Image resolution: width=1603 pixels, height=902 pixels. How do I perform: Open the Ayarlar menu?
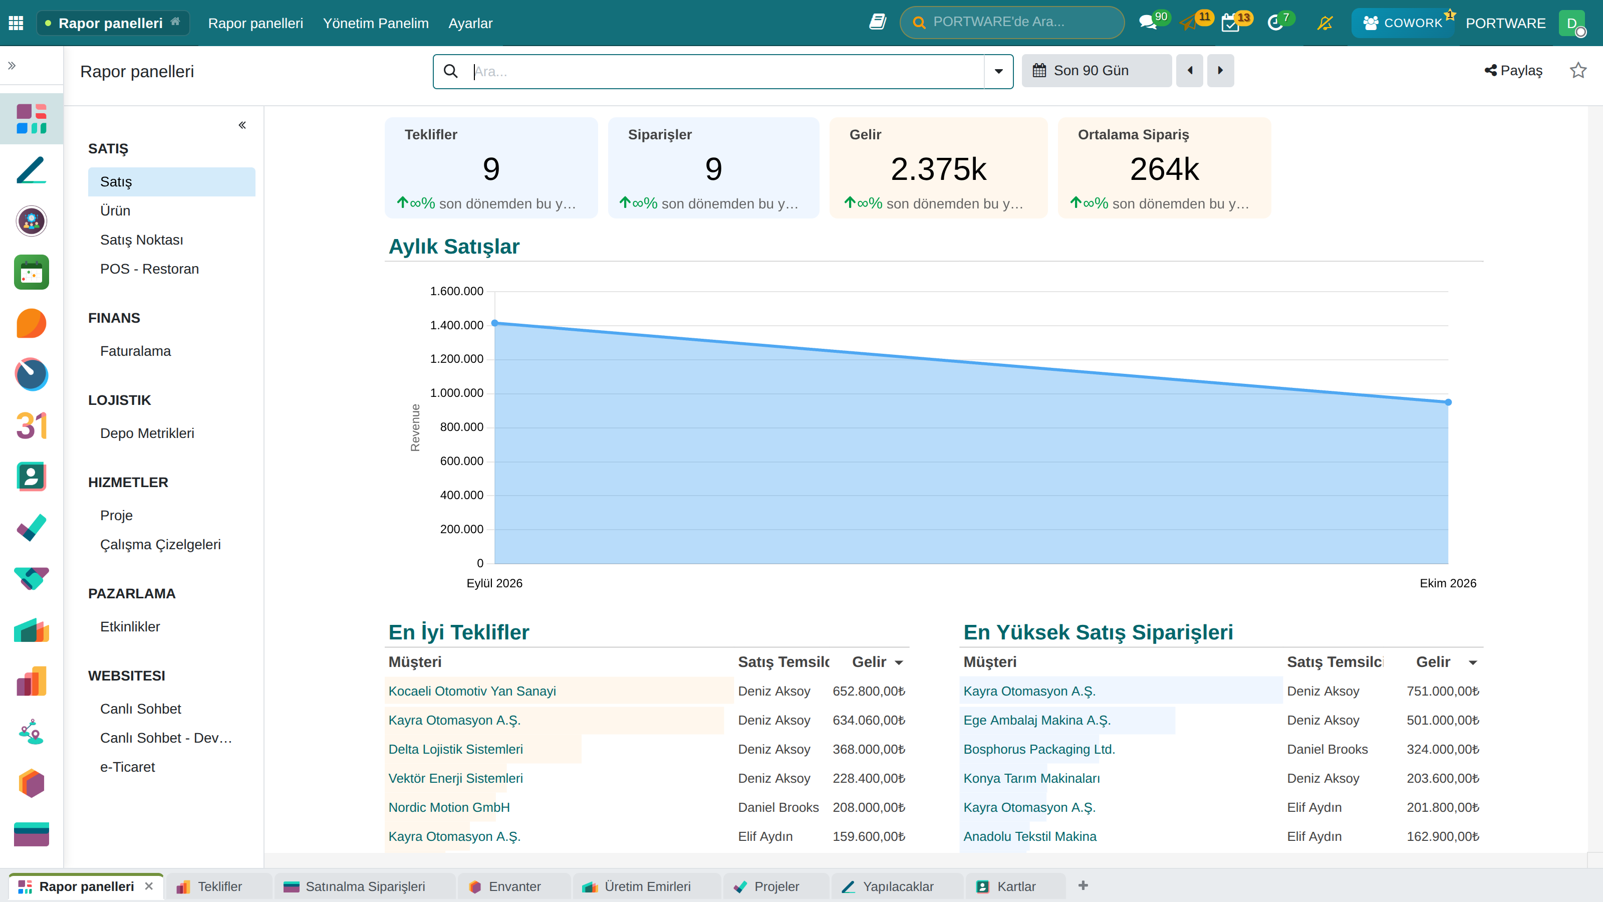[470, 23]
